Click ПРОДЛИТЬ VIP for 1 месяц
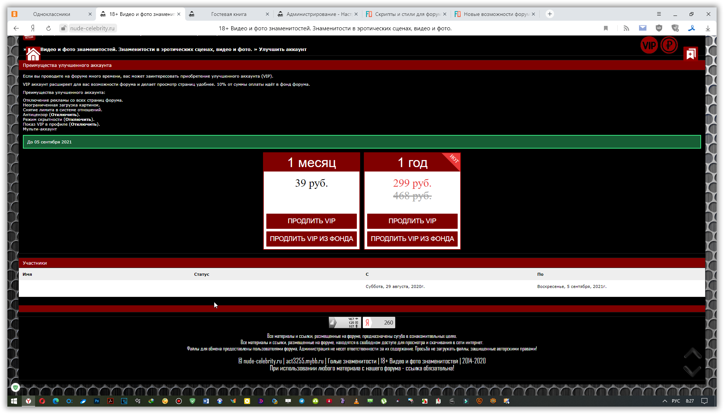Viewport: 724px width, 414px height. pyautogui.click(x=311, y=221)
